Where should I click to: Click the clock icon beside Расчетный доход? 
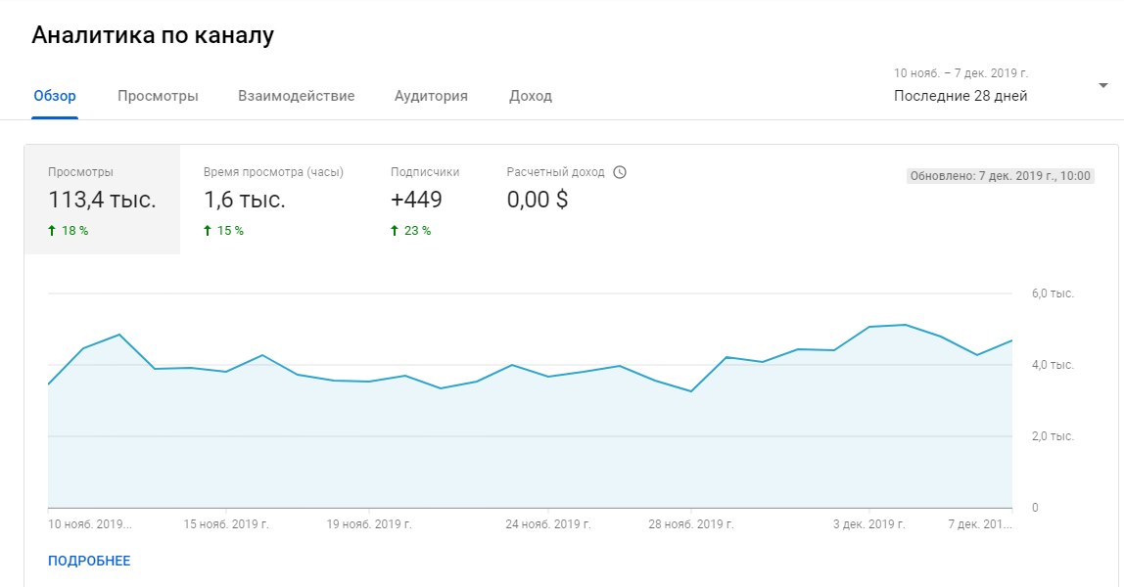(620, 172)
